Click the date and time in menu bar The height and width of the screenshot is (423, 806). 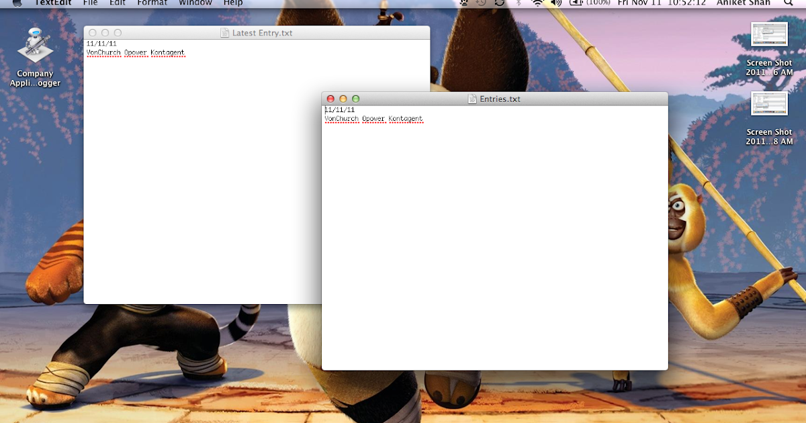point(662,3)
